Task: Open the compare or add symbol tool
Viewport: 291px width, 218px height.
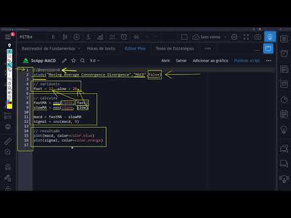Action: (x=76, y=37)
